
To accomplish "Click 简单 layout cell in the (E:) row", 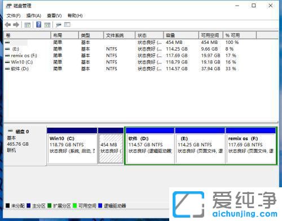I will click(x=58, y=49).
